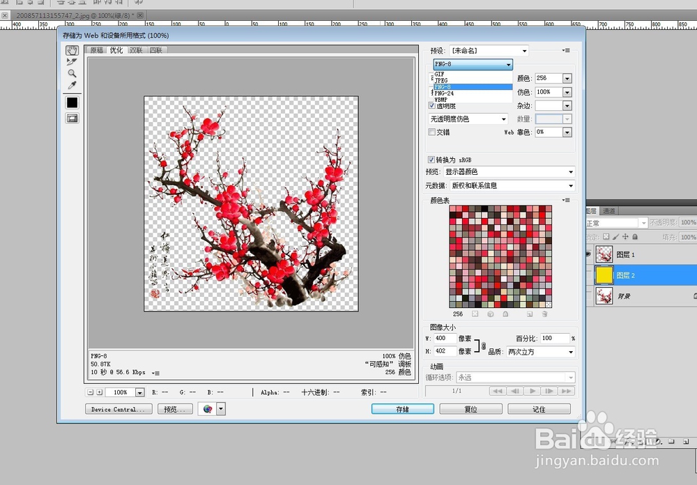Screen dimensions: 697x485
Task: Click the 存储 save button
Action: pyautogui.click(x=403, y=409)
